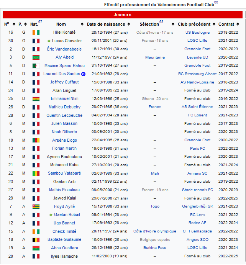Click Jawed Kalai contract 2022-2025
The height and width of the screenshot is (265, 246).
tap(228, 198)
